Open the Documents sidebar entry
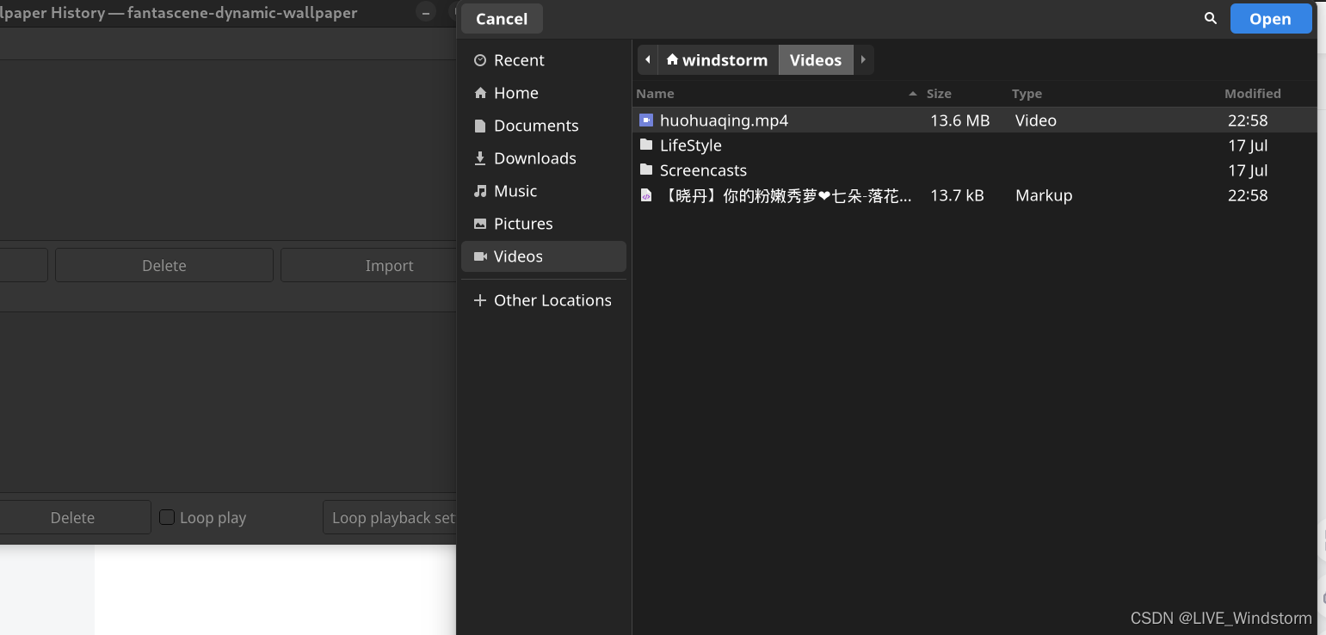The image size is (1326, 635). point(535,125)
